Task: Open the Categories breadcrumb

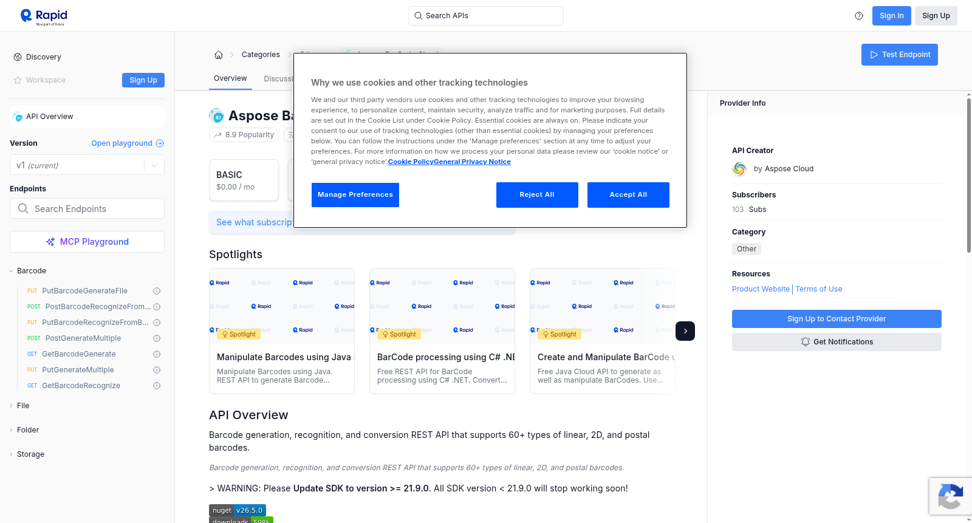Action: pos(261,55)
